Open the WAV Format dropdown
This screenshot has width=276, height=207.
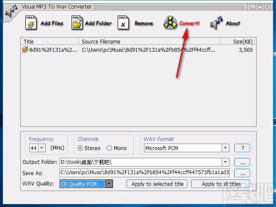(225, 148)
